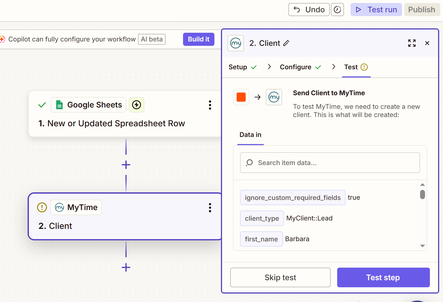Image resolution: width=443 pixels, height=302 pixels.
Task: Click Build it Copilot button
Action: [199, 39]
